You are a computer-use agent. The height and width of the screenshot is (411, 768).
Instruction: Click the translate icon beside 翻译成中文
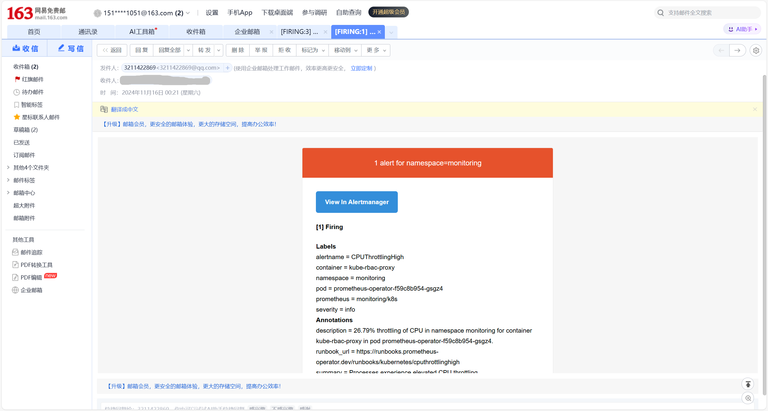point(104,109)
